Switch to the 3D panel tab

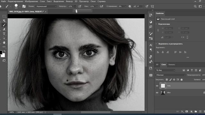[x=157, y=65]
